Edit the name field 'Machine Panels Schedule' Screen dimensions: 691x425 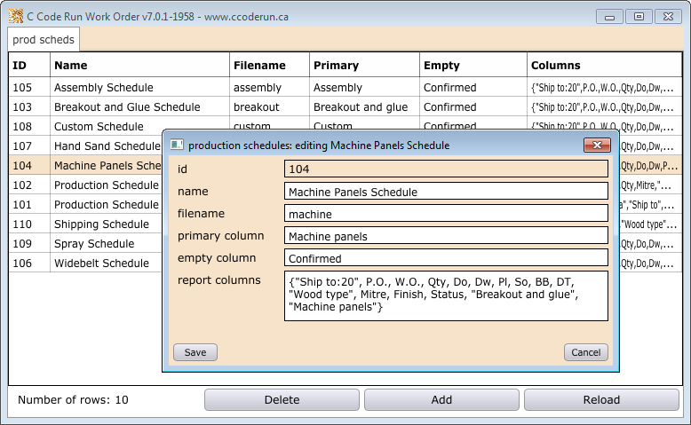click(446, 191)
